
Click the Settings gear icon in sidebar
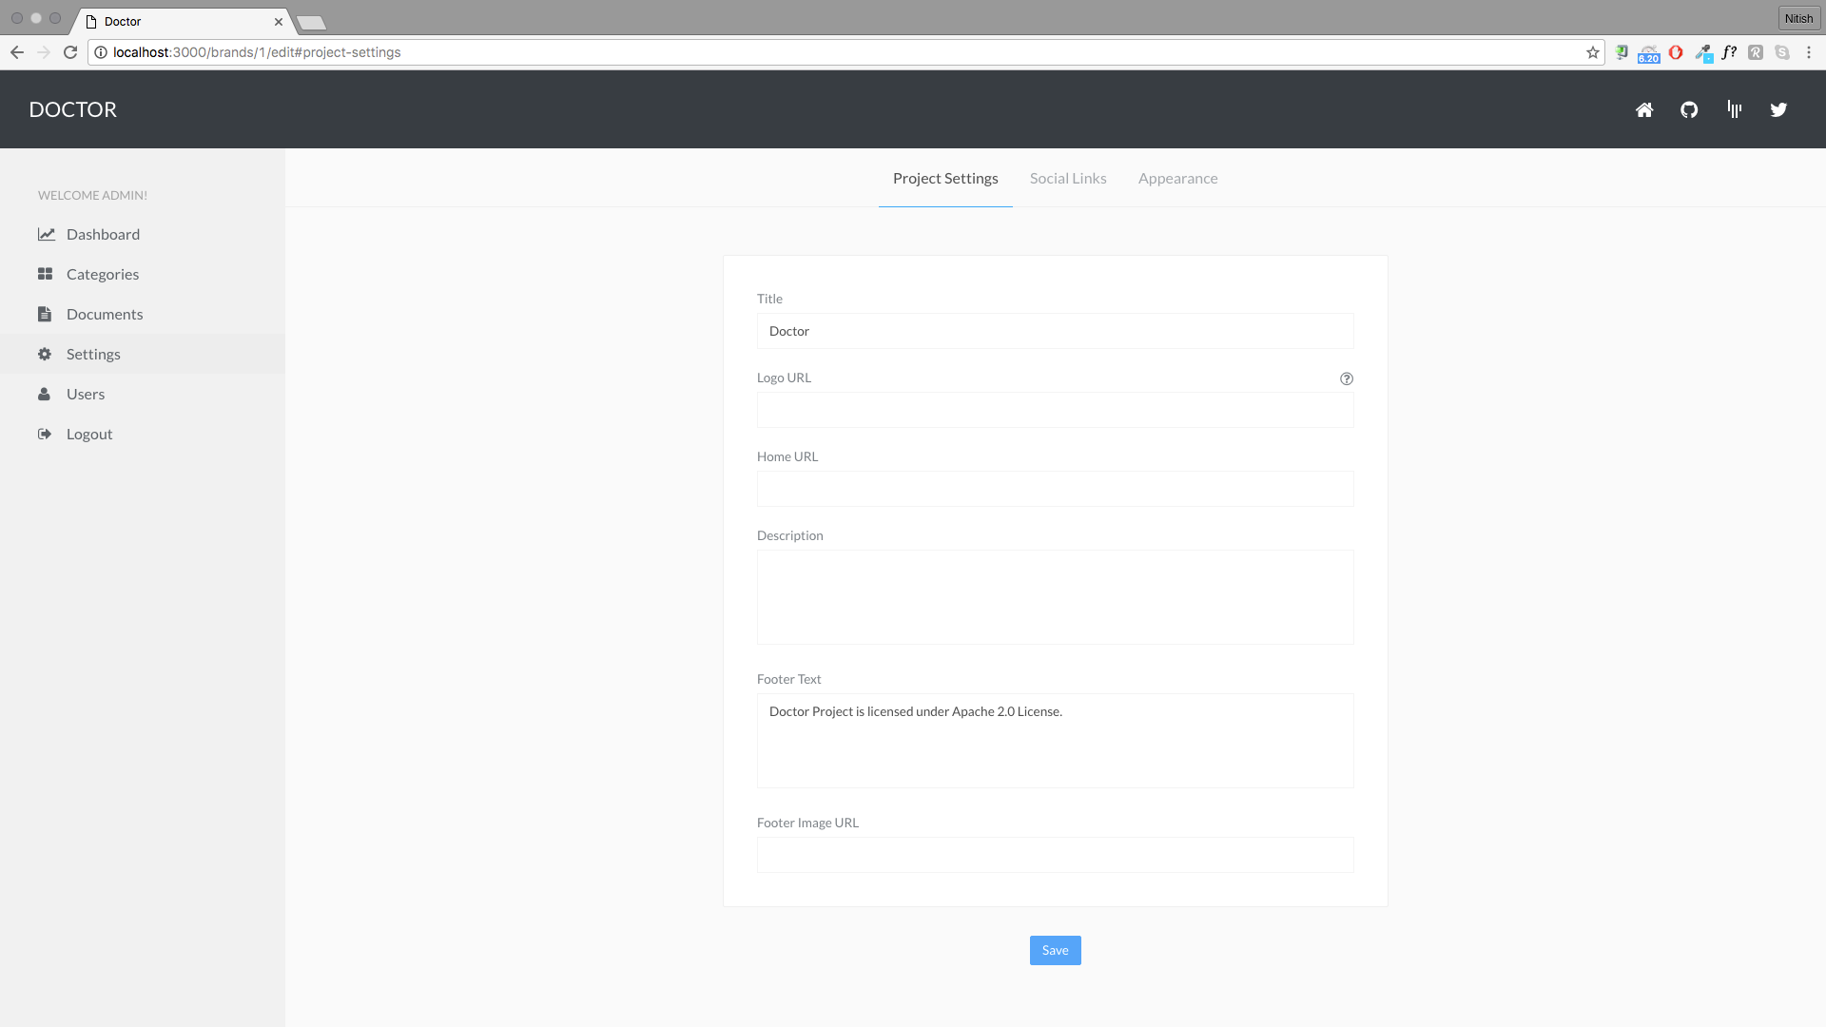coord(45,354)
